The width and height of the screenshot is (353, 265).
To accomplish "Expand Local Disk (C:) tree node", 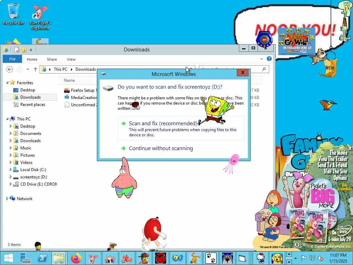I will (x=11, y=170).
